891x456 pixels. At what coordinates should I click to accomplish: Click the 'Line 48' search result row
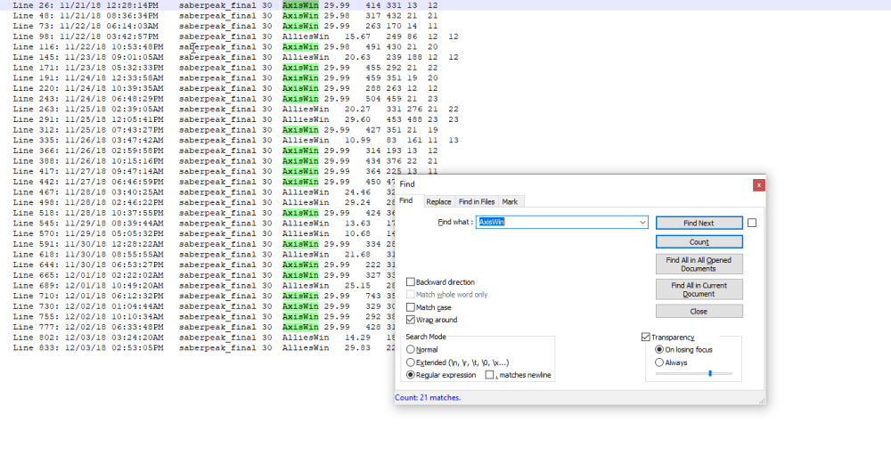[x=225, y=15]
